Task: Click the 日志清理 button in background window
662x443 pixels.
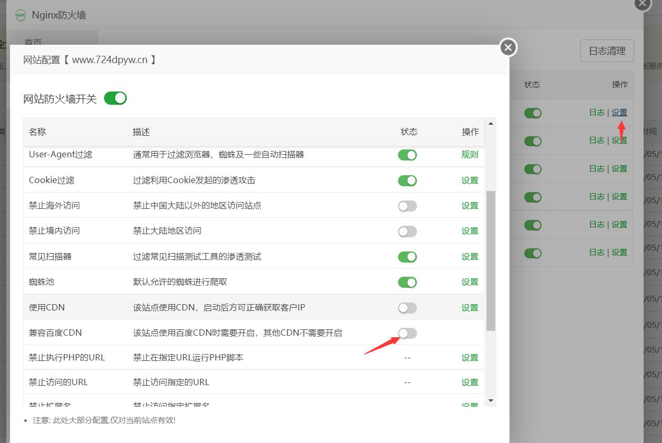Action: (x=607, y=51)
